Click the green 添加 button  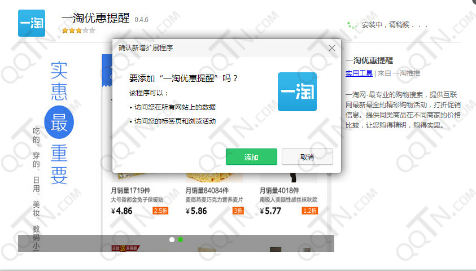coord(251,157)
